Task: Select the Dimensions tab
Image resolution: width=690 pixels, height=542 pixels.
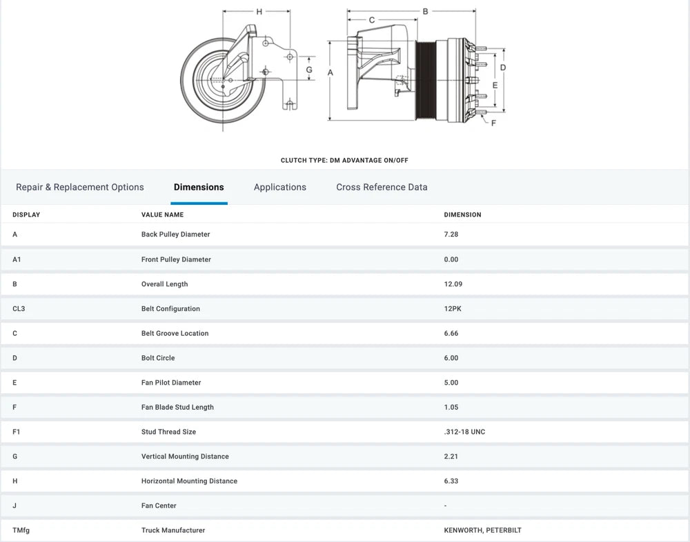Action: (199, 187)
